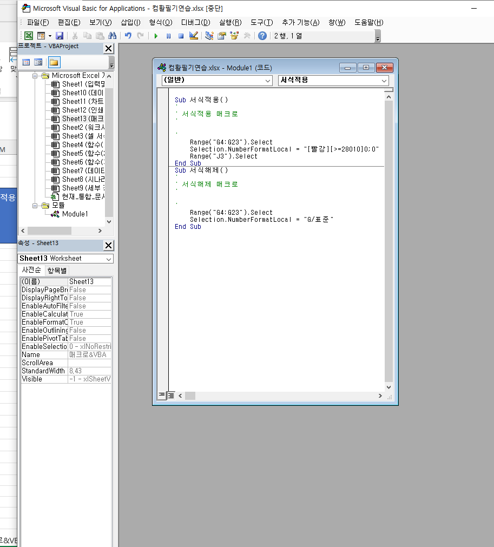Open the 편집(E) menu

69,23
